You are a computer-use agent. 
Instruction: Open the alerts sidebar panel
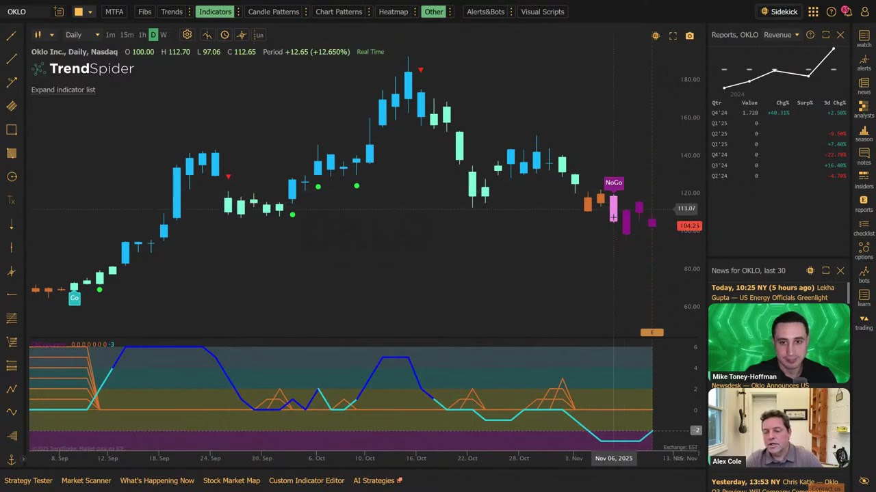pyautogui.click(x=864, y=62)
